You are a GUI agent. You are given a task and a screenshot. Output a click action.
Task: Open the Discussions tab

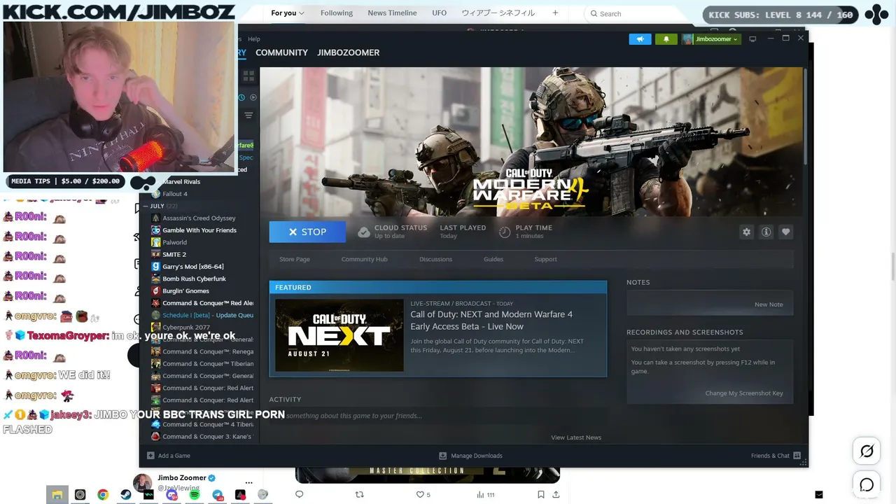(x=435, y=259)
